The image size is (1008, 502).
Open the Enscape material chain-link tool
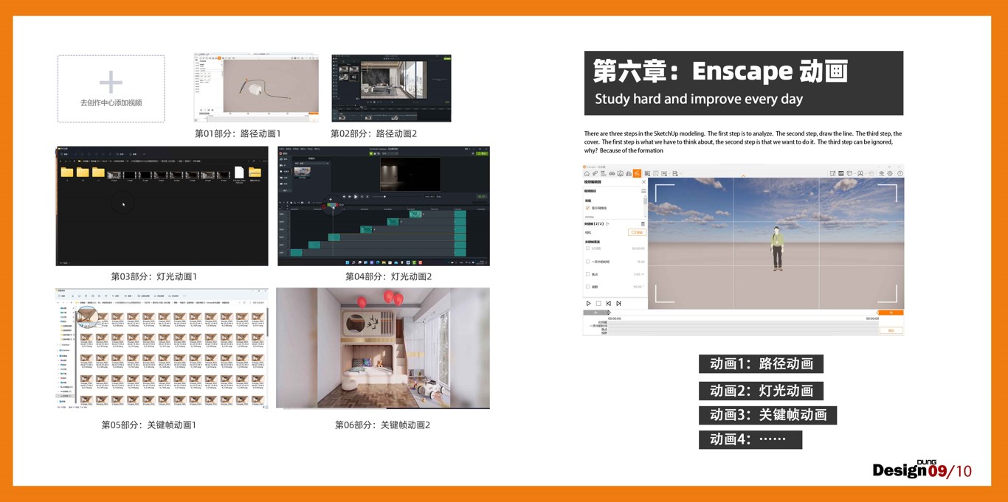pos(596,174)
